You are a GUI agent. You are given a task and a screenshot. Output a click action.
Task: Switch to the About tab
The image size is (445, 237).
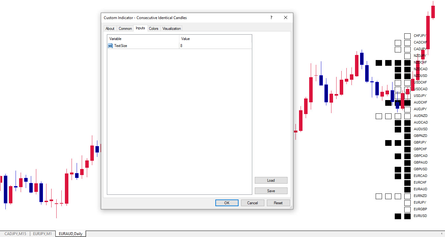click(x=110, y=29)
